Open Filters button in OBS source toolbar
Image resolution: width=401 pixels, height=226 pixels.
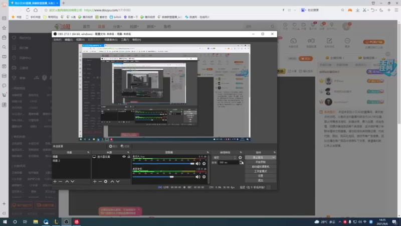click(125, 146)
